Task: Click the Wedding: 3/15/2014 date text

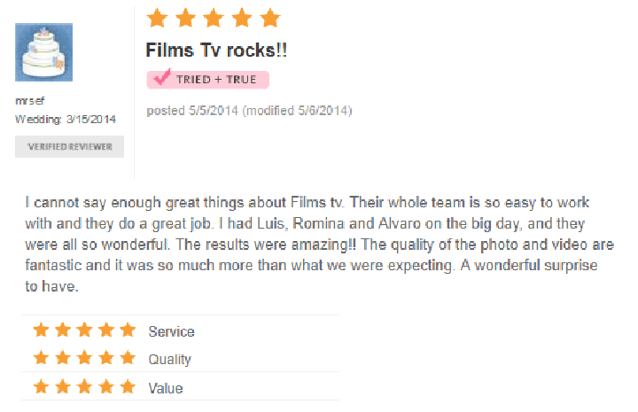Action: point(66,119)
